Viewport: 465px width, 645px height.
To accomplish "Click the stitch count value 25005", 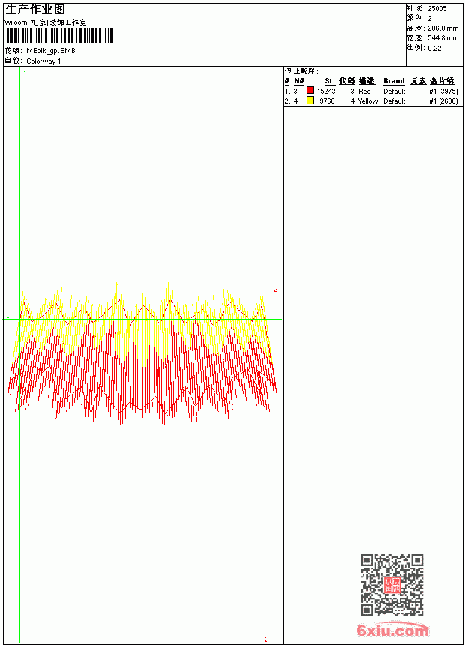I will 437,9.
